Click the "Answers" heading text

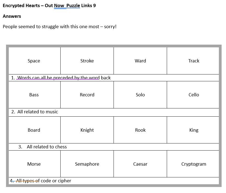click(12, 16)
